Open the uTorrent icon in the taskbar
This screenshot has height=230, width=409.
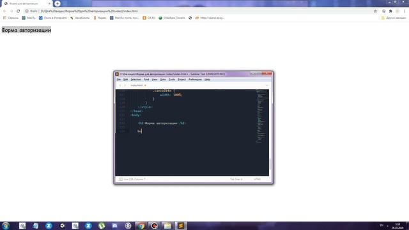(102, 226)
